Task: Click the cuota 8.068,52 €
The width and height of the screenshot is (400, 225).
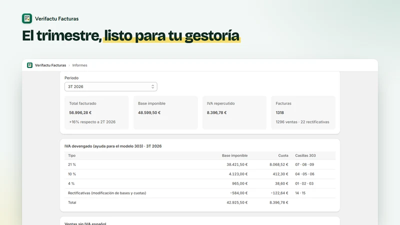Action: coord(279,164)
